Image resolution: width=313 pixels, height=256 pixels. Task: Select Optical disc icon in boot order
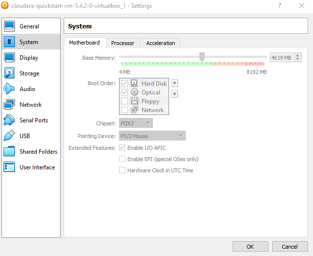pyautogui.click(x=134, y=92)
